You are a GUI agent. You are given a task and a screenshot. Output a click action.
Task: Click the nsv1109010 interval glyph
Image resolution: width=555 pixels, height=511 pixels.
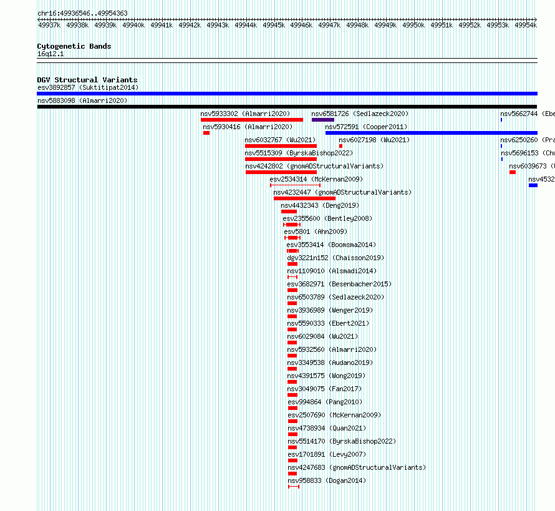(x=292, y=277)
